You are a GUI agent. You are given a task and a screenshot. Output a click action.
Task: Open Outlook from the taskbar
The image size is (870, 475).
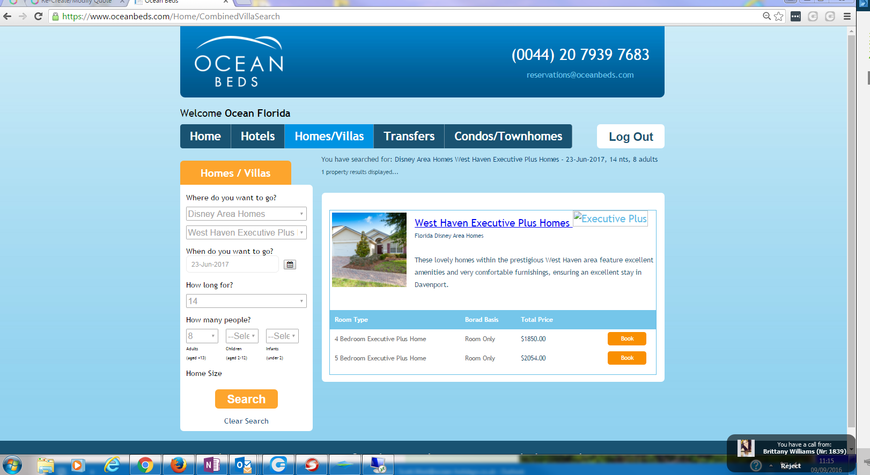(x=245, y=465)
